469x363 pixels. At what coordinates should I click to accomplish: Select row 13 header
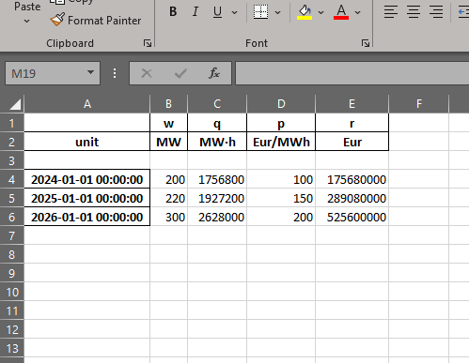pos(12,348)
